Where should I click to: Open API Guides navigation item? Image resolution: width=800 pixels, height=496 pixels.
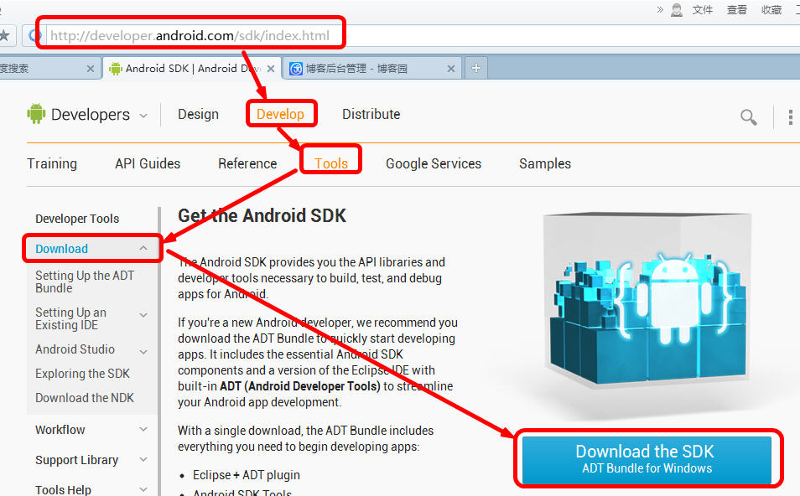click(148, 163)
